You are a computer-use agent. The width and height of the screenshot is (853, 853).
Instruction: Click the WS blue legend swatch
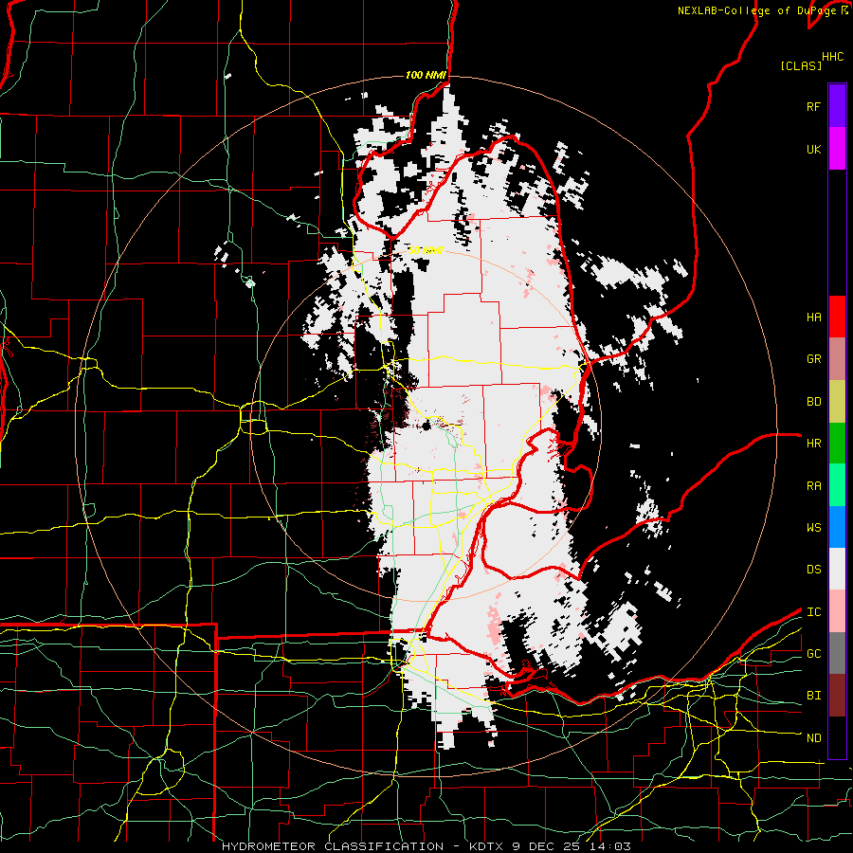click(x=837, y=527)
